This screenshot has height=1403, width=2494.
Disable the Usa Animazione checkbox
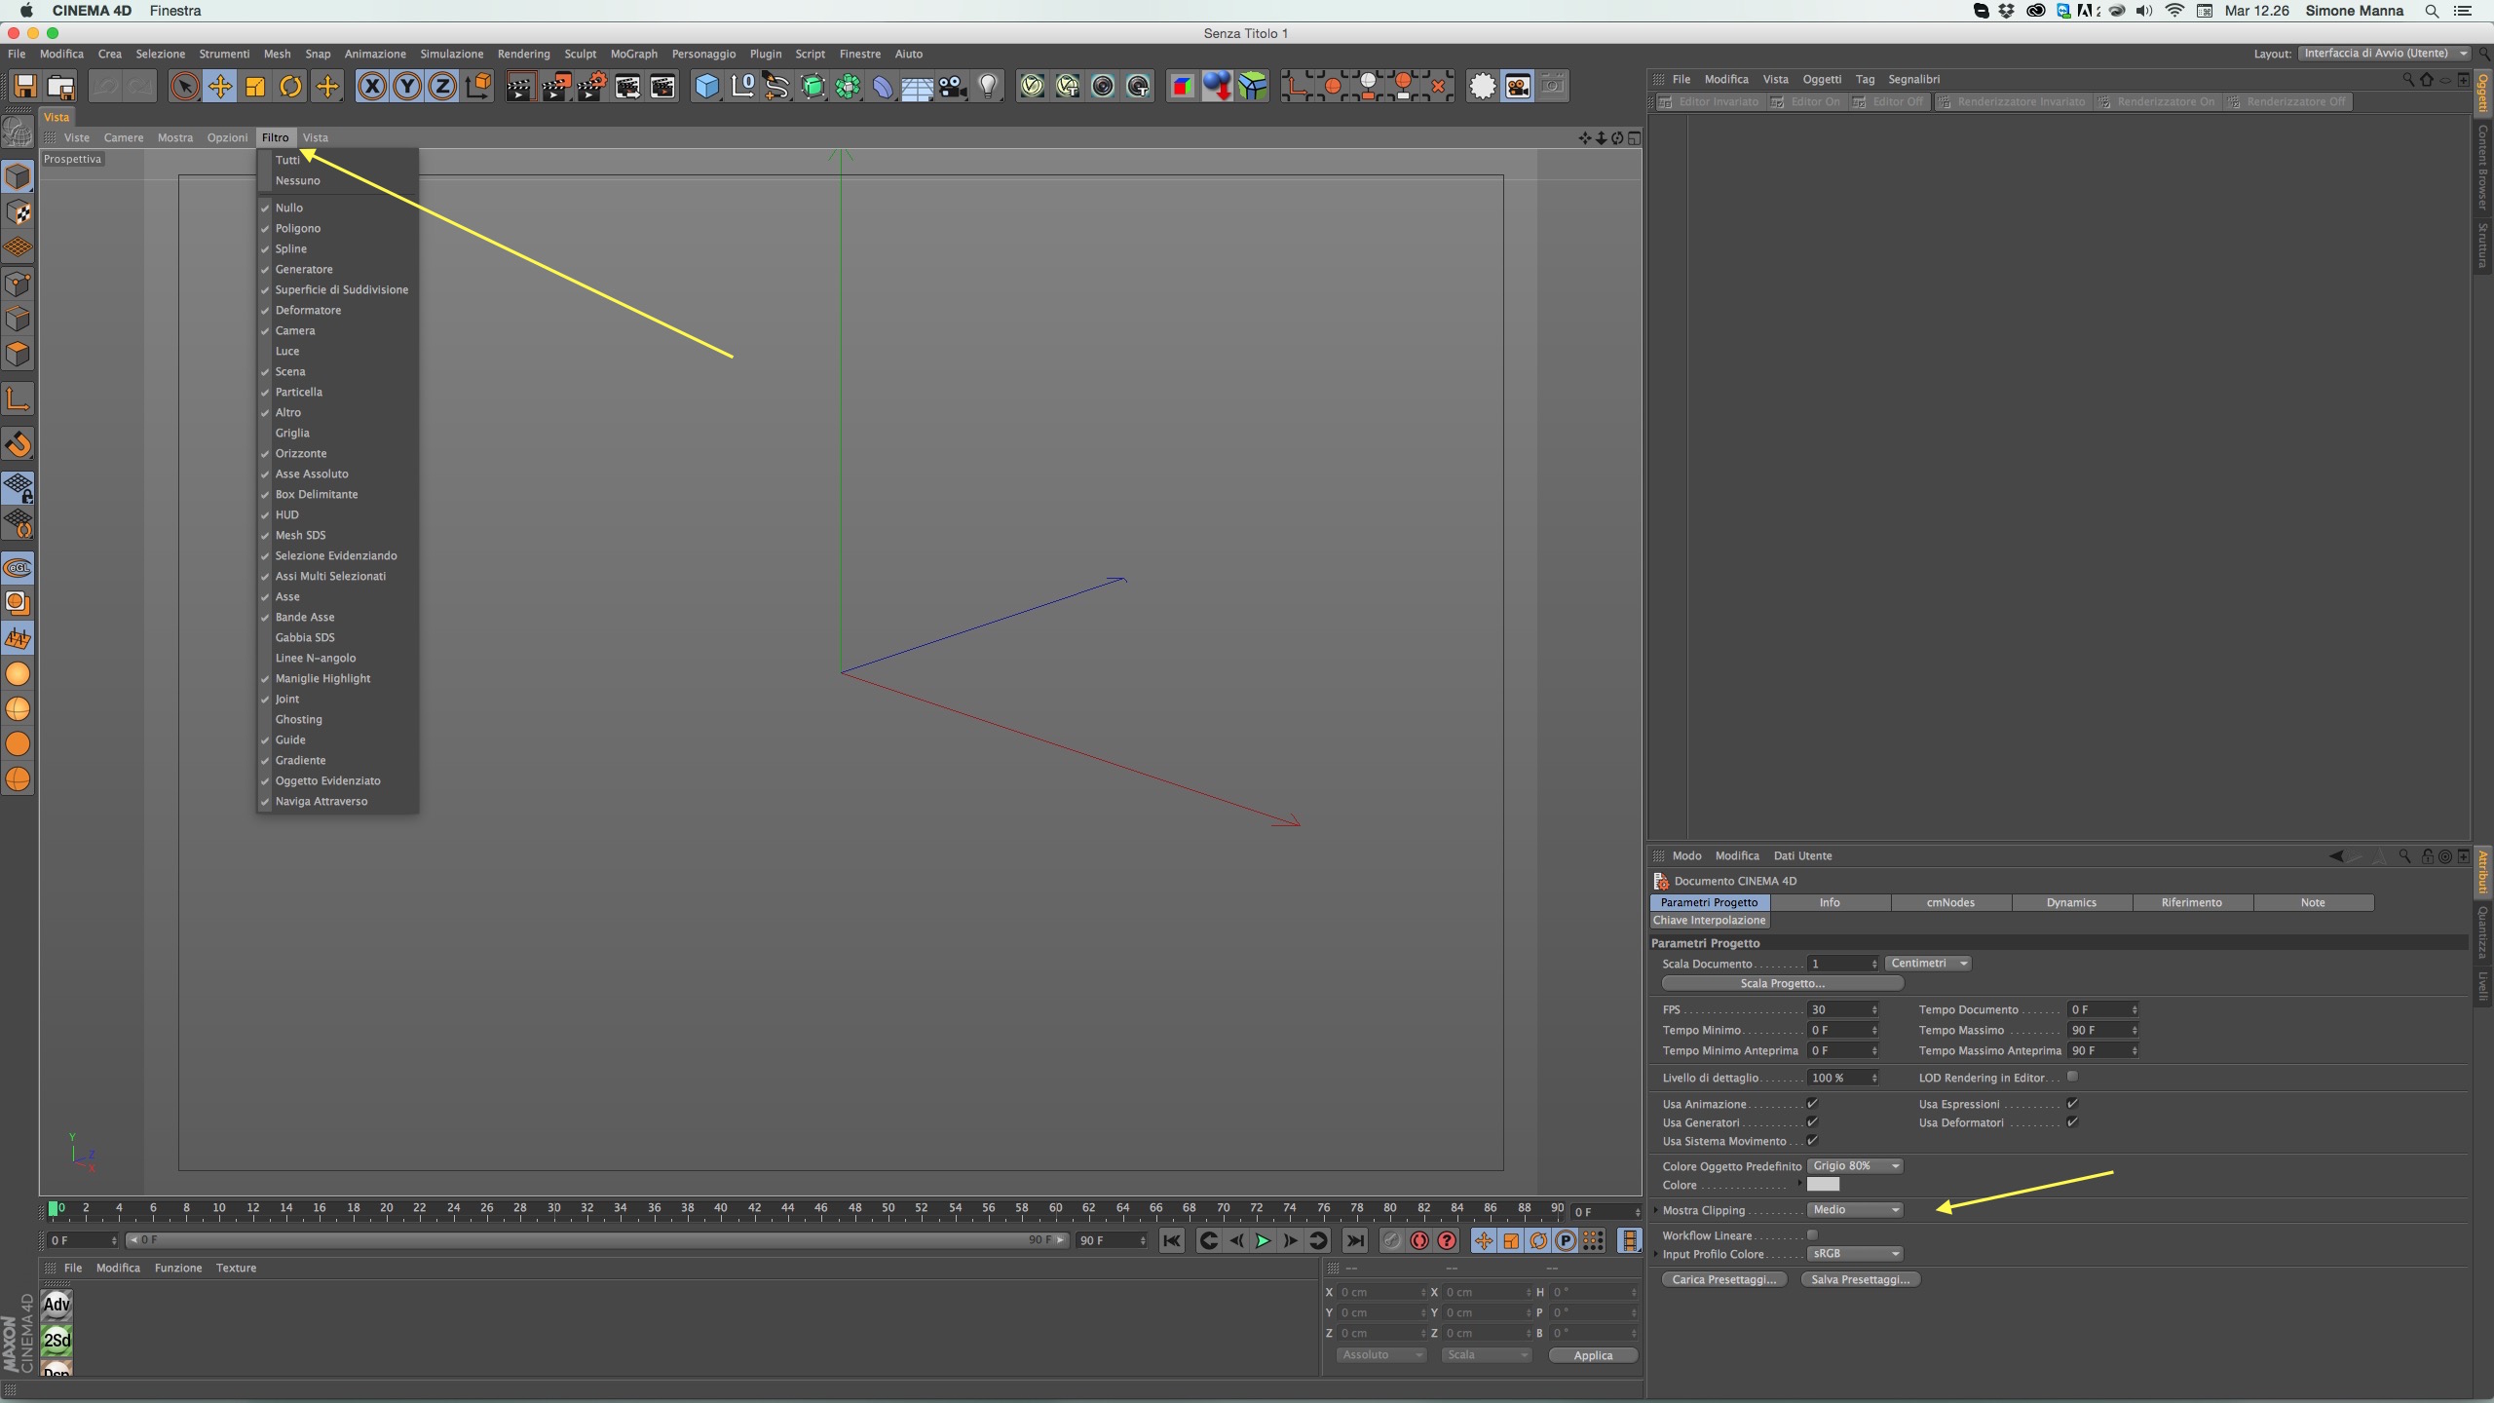1812,1104
